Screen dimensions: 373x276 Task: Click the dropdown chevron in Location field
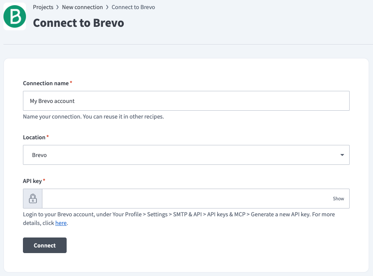pos(342,154)
